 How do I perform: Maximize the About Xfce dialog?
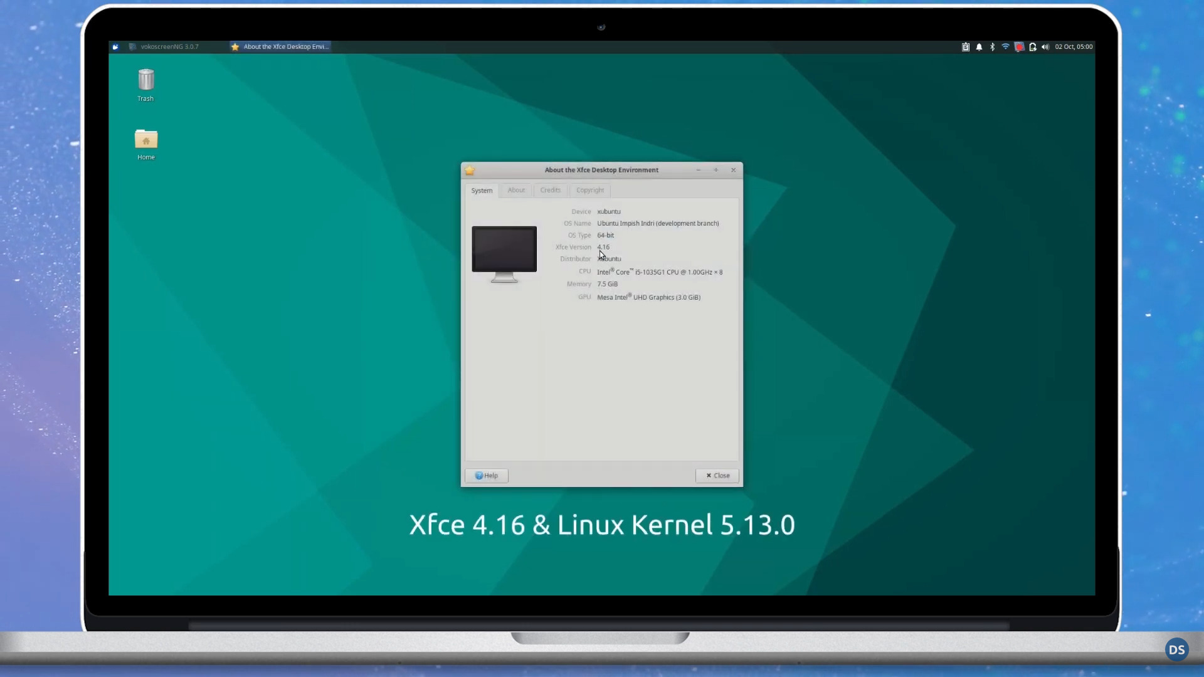(x=716, y=170)
